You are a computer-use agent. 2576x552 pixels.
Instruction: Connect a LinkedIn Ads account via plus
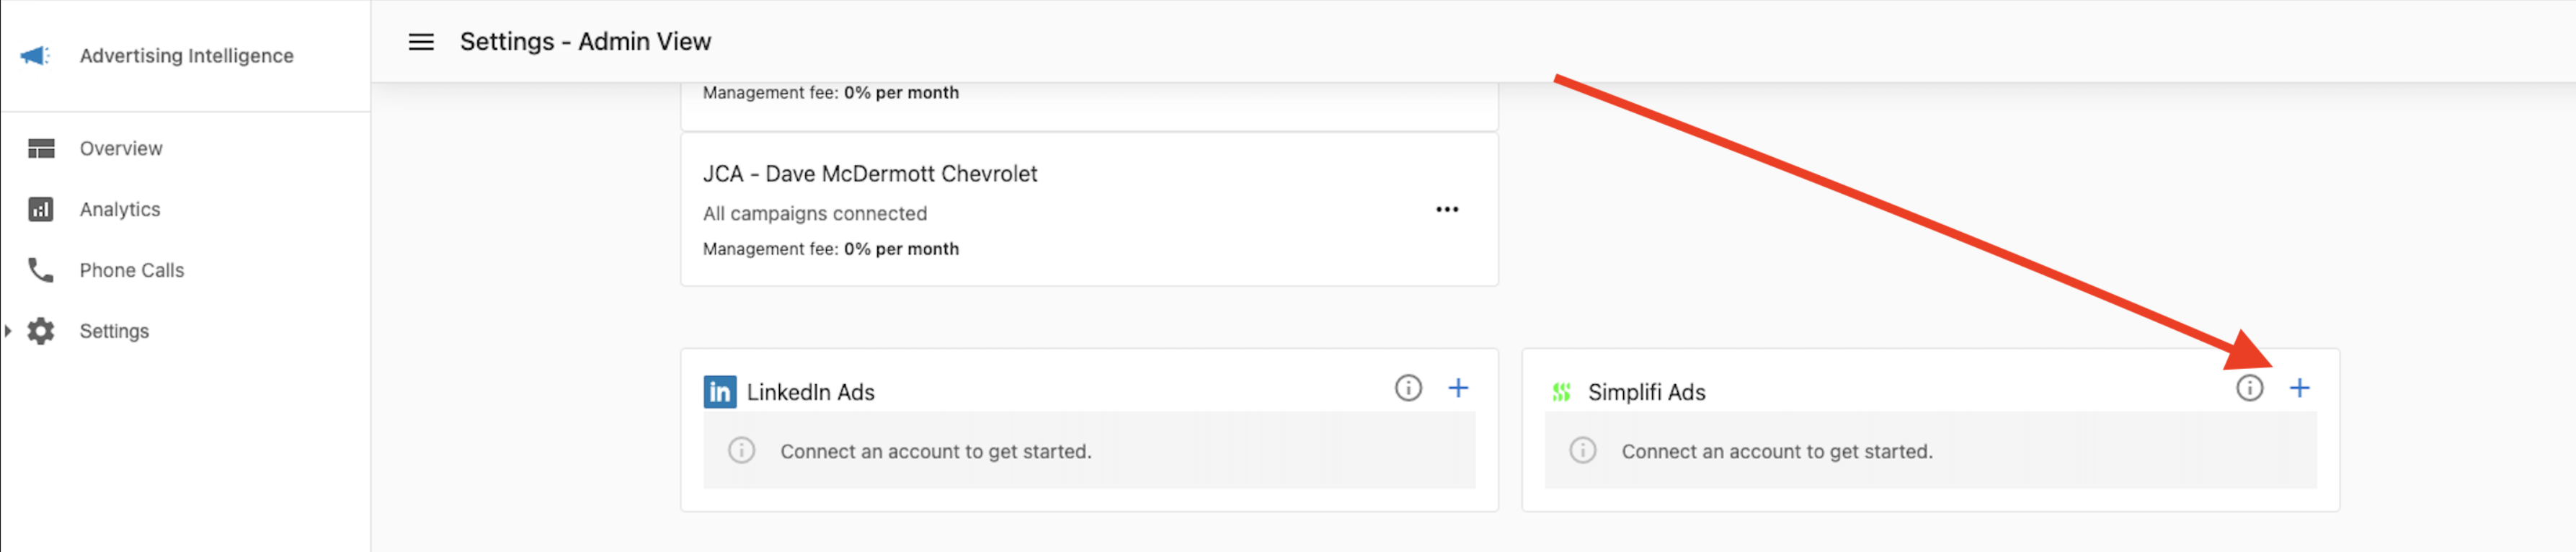point(1458,388)
